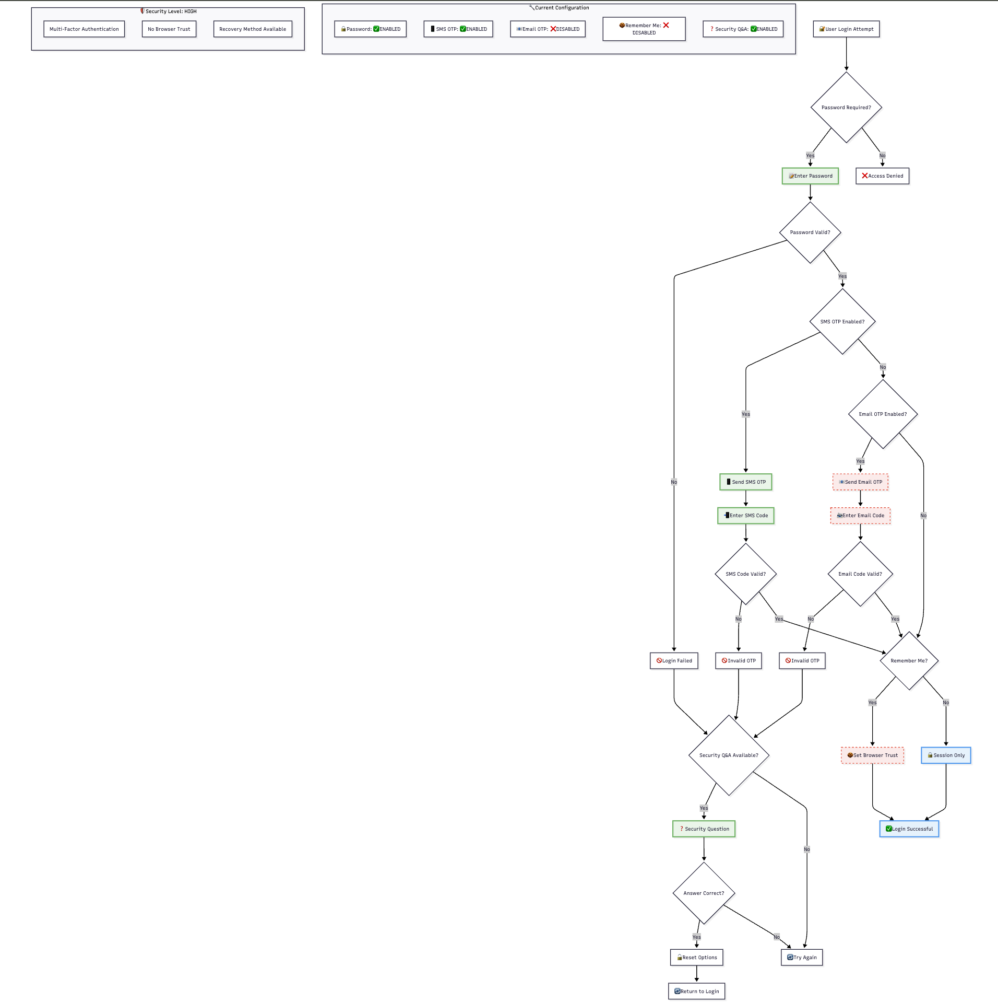Select the Remember Me? decision diamond
The width and height of the screenshot is (998, 1002).
tap(909, 661)
